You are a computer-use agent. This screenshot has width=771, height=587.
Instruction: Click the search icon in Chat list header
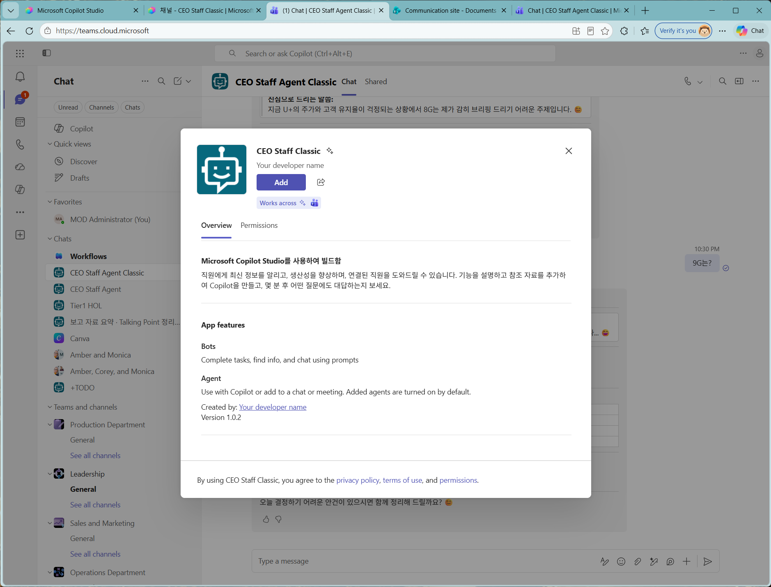click(162, 81)
